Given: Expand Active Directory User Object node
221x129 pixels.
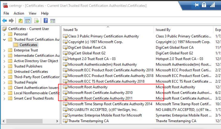Looking at the screenshot, I should pos(4,61).
